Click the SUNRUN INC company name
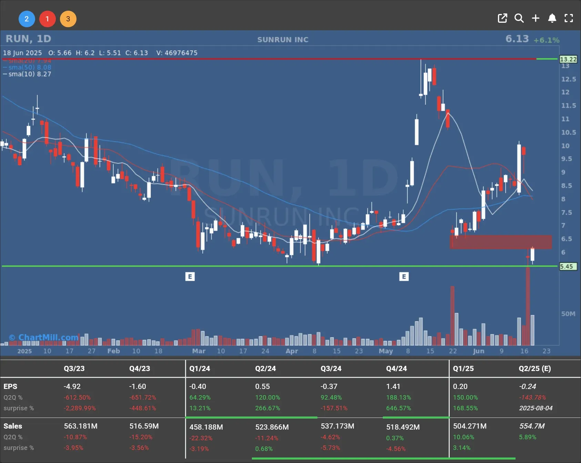The height and width of the screenshot is (463, 581). (x=283, y=40)
